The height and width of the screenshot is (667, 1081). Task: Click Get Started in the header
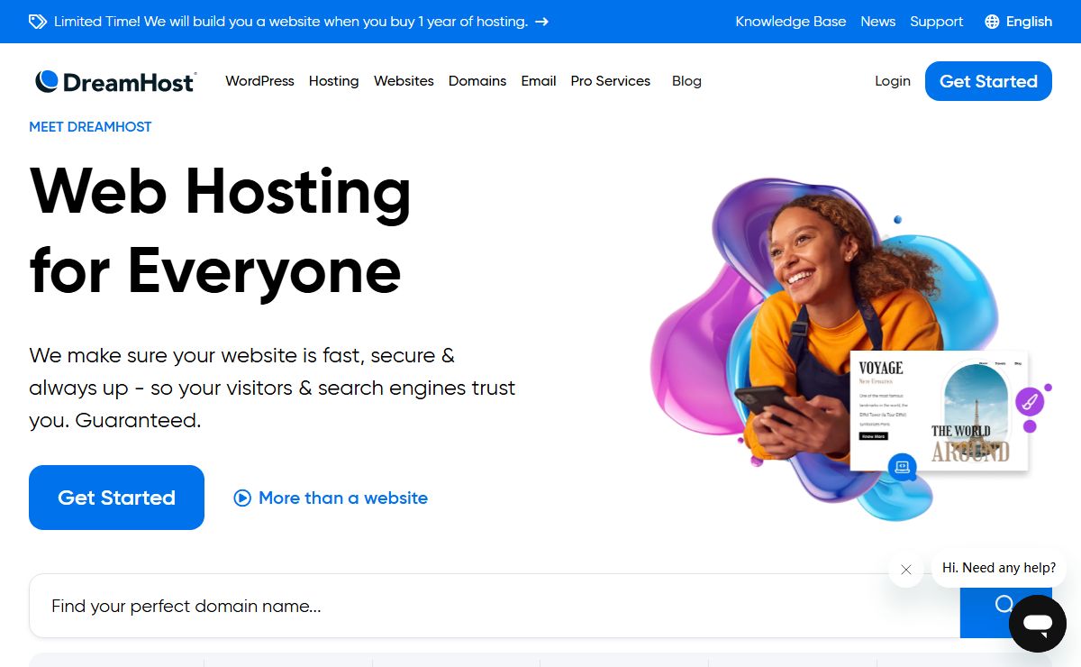click(x=988, y=81)
